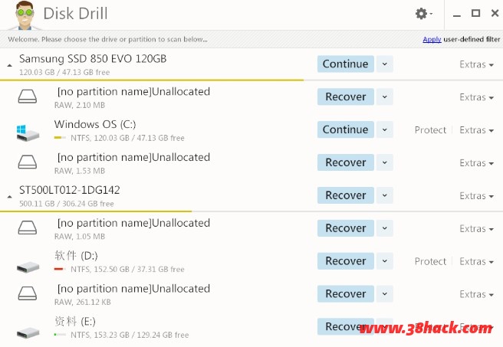Continue scan on Samsung SSD 850 EVO
The height and width of the screenshot is (347, 503).
pyautogui.click(x=346, y=64)
